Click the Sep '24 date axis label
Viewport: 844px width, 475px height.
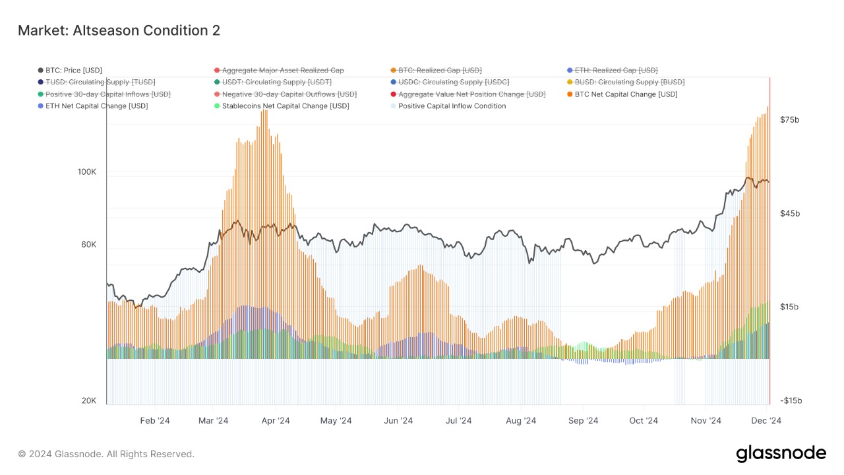point(583,421)
